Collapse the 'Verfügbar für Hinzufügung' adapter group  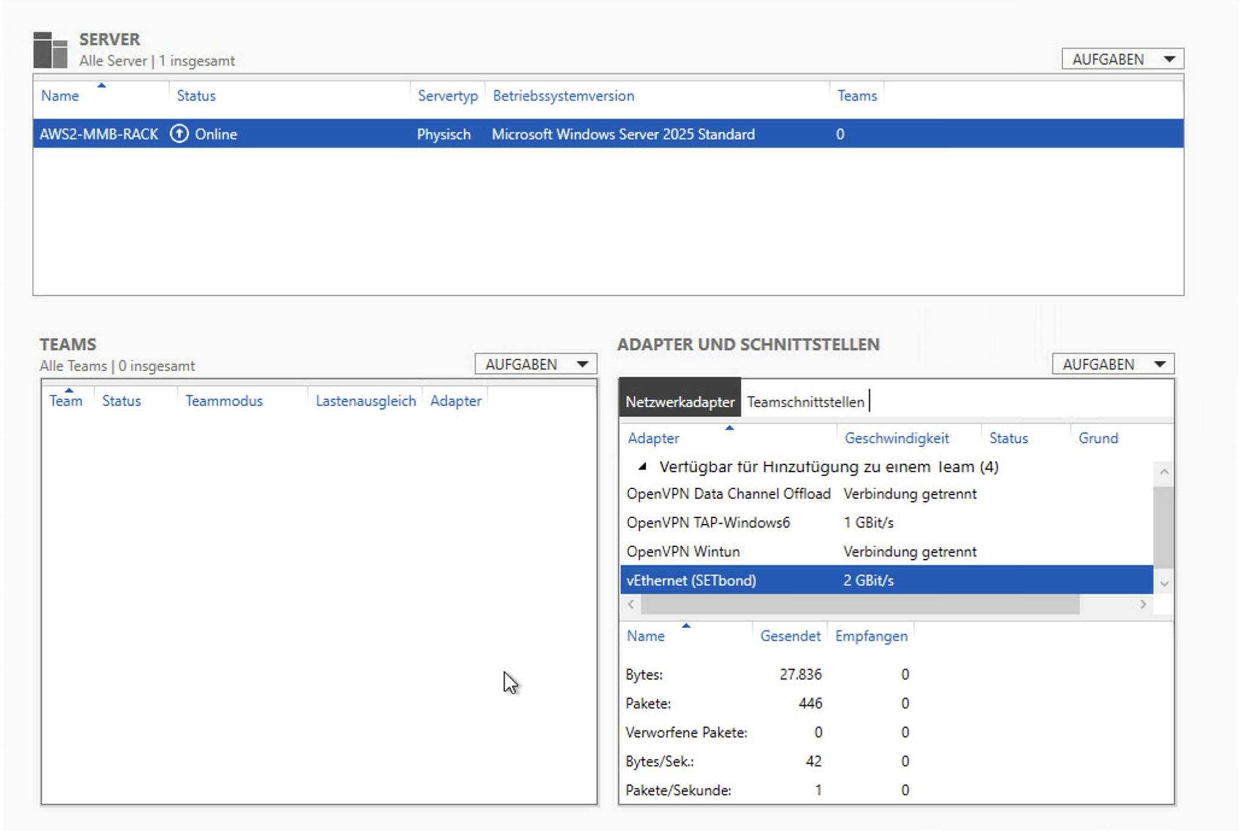point(642,467)
